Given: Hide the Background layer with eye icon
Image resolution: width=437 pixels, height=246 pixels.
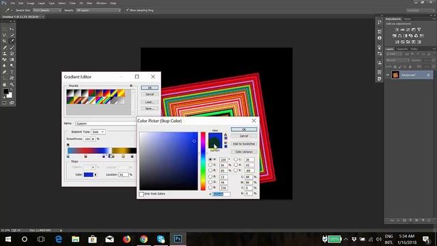Looking at the screenshot, I should point(387,74).
